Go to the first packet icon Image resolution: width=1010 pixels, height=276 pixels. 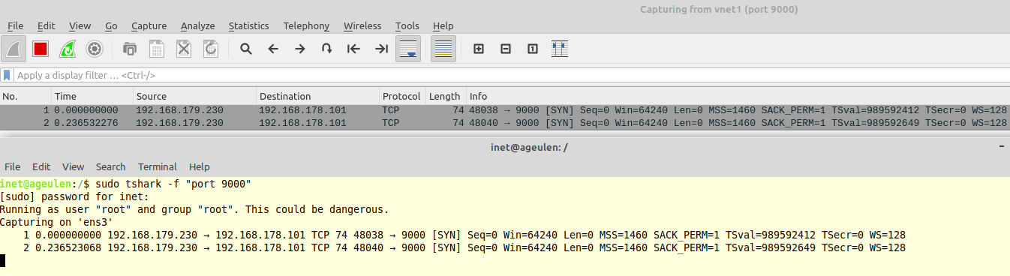(354, 49)
